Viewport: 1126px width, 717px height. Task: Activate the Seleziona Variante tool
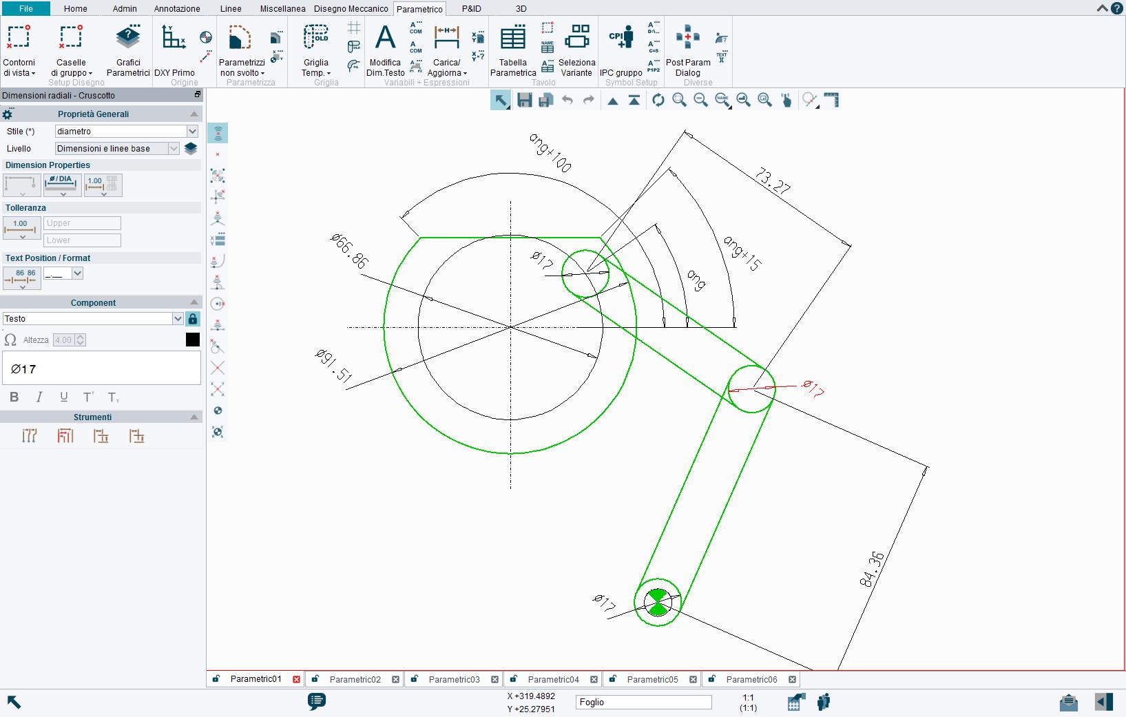point(576,48)
